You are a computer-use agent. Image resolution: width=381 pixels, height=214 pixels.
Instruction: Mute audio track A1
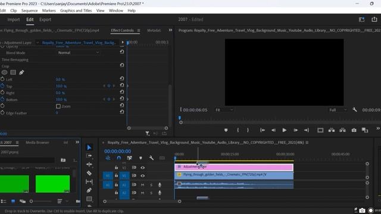143,185
